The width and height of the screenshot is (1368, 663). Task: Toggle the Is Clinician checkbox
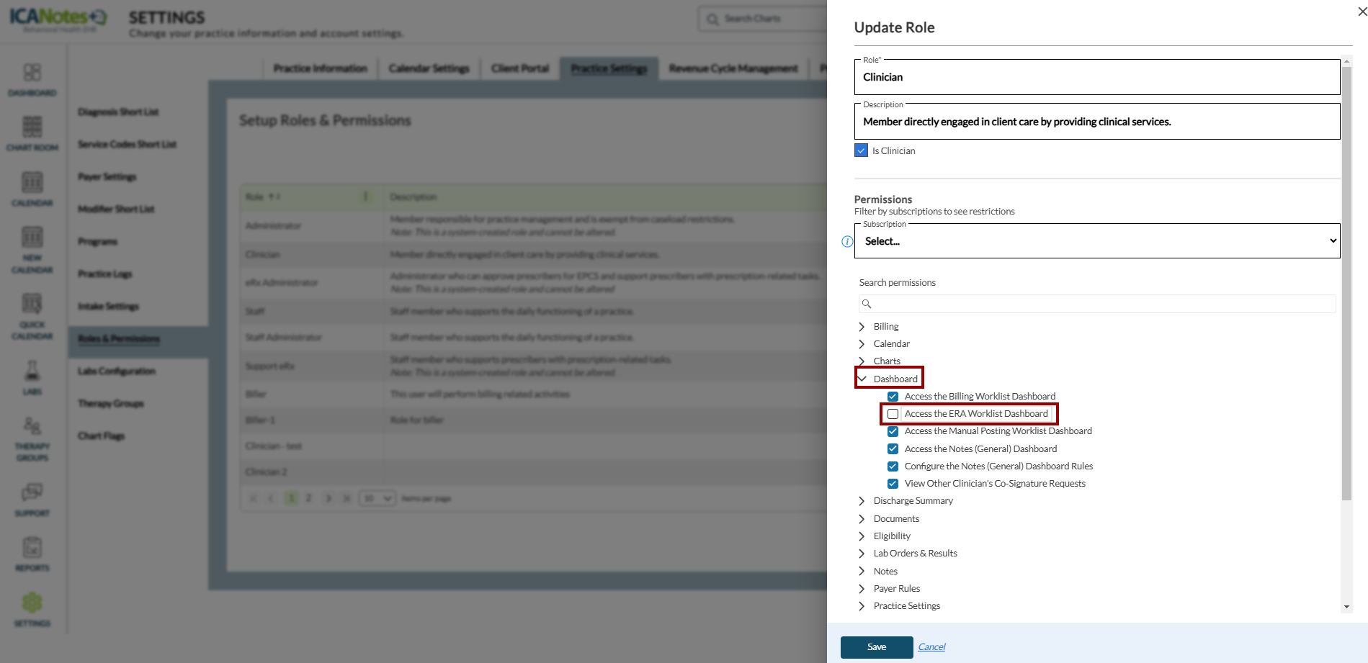pos(861,150)
